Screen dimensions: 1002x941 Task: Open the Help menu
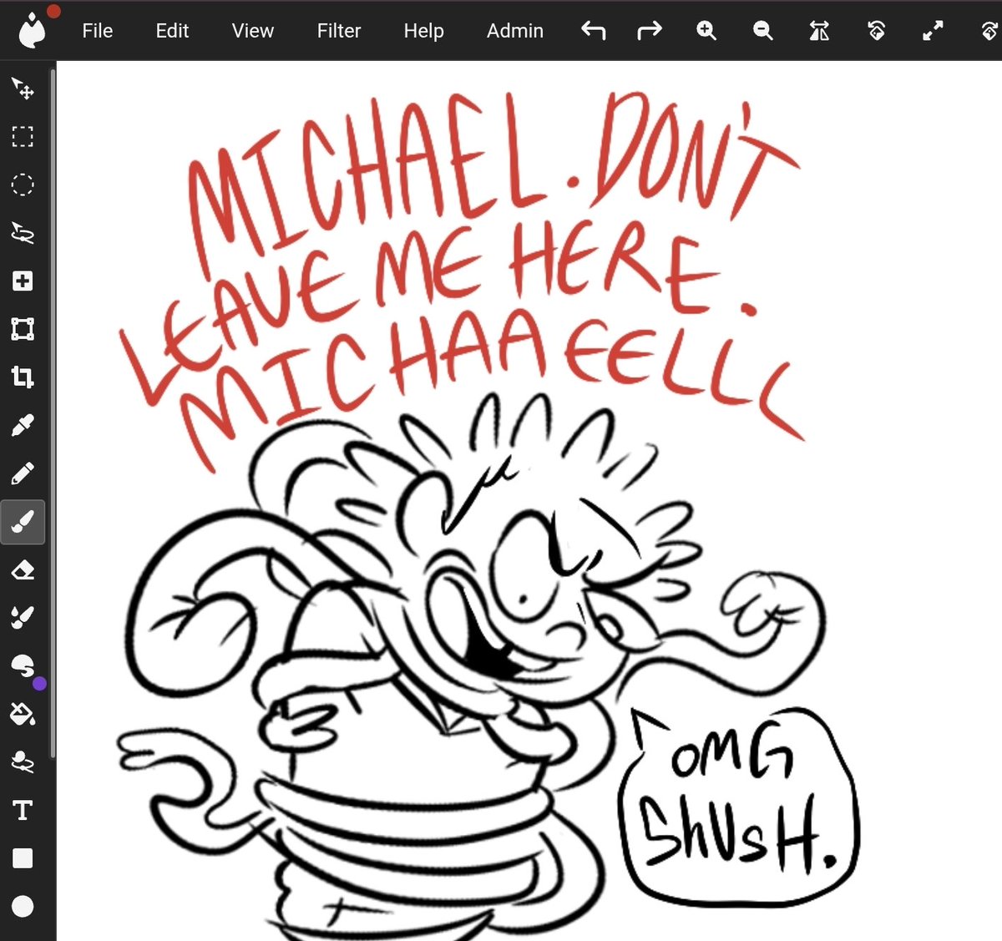(x=423, y=31)
